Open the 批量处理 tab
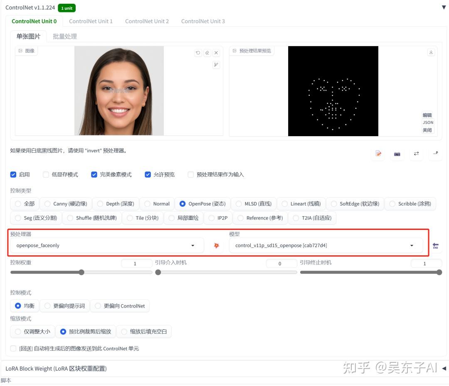This screenshot has width=449, height=386. pos(64,36)
